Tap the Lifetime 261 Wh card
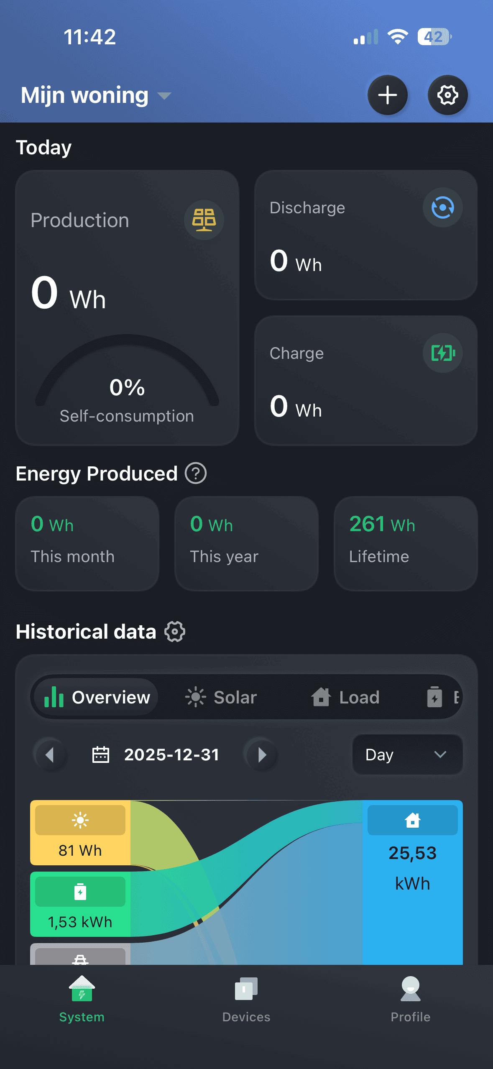The height and width of the screenshot is (1069, 493). 405,543
